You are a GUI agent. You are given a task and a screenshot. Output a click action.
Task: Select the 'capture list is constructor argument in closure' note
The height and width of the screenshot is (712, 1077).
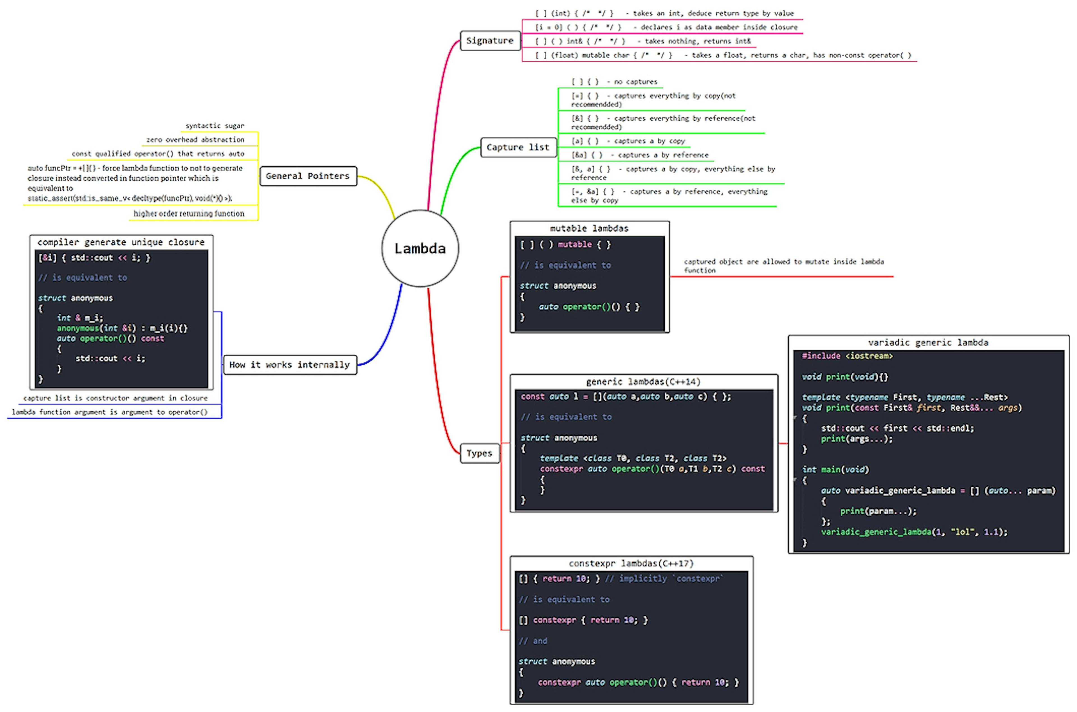pos(115,398)
